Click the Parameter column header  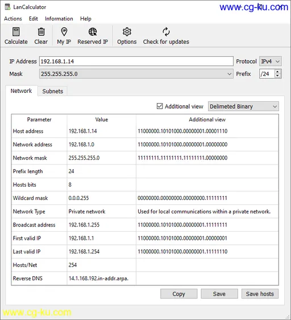[39, 120]
